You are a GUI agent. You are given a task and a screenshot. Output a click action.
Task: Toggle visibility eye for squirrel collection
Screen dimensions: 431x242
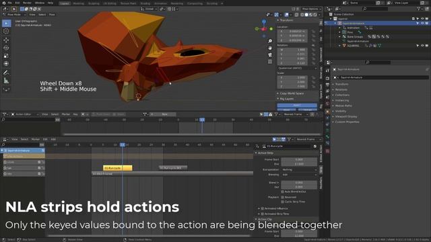click(422, 19)
